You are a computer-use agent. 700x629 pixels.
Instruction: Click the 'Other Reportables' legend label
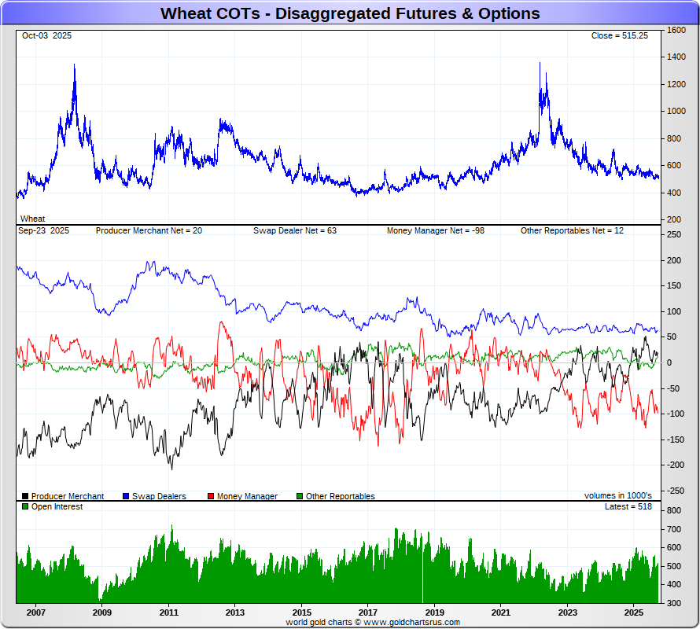coord(341,496)
